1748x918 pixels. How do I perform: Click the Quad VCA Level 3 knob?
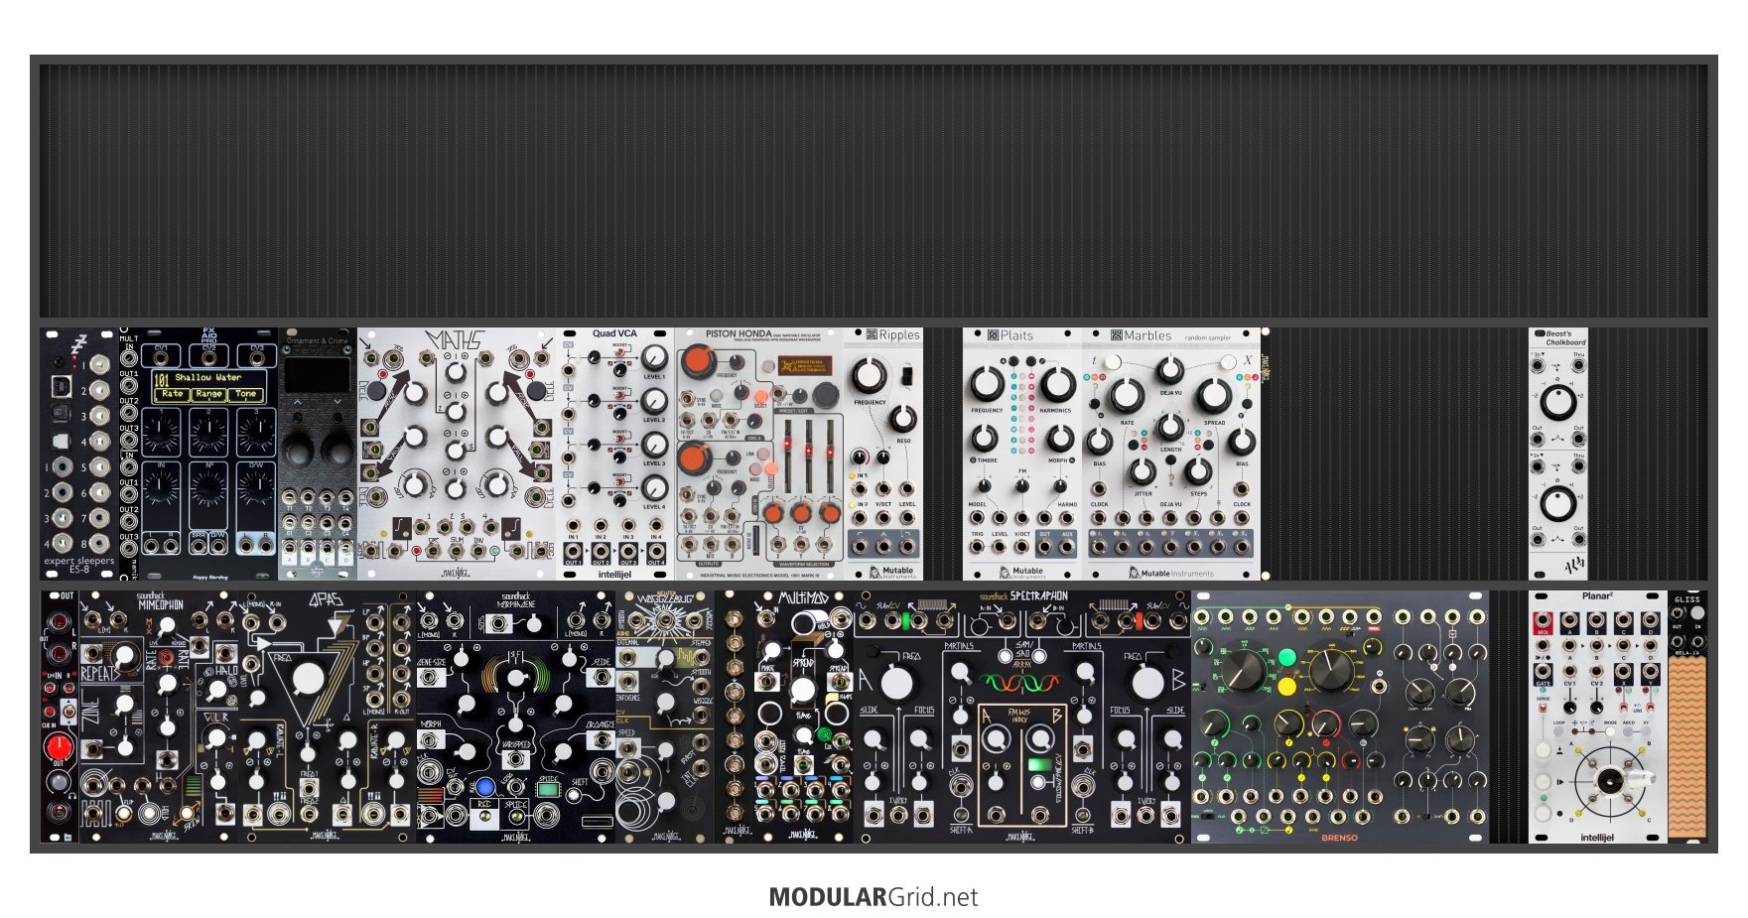654,445
